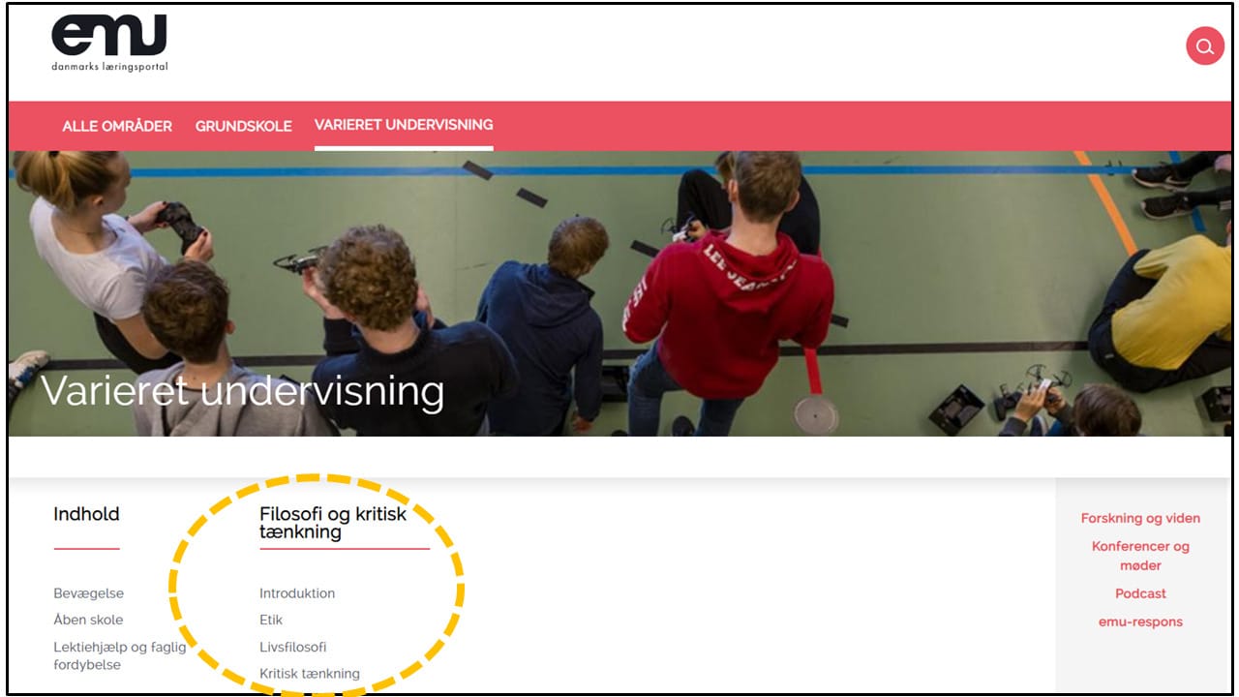Screen dimensions: 1239x697
Task: Open the Introduktion link
Action: 297,593
